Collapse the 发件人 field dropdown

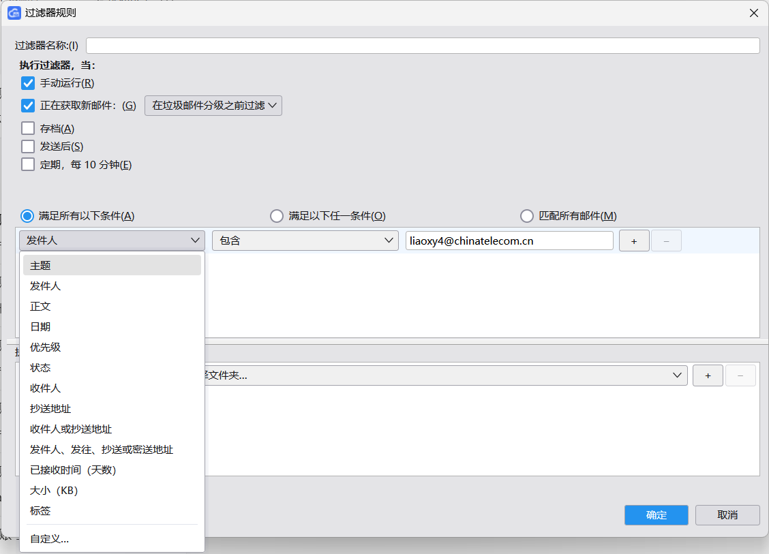click(x=112, y=241)
